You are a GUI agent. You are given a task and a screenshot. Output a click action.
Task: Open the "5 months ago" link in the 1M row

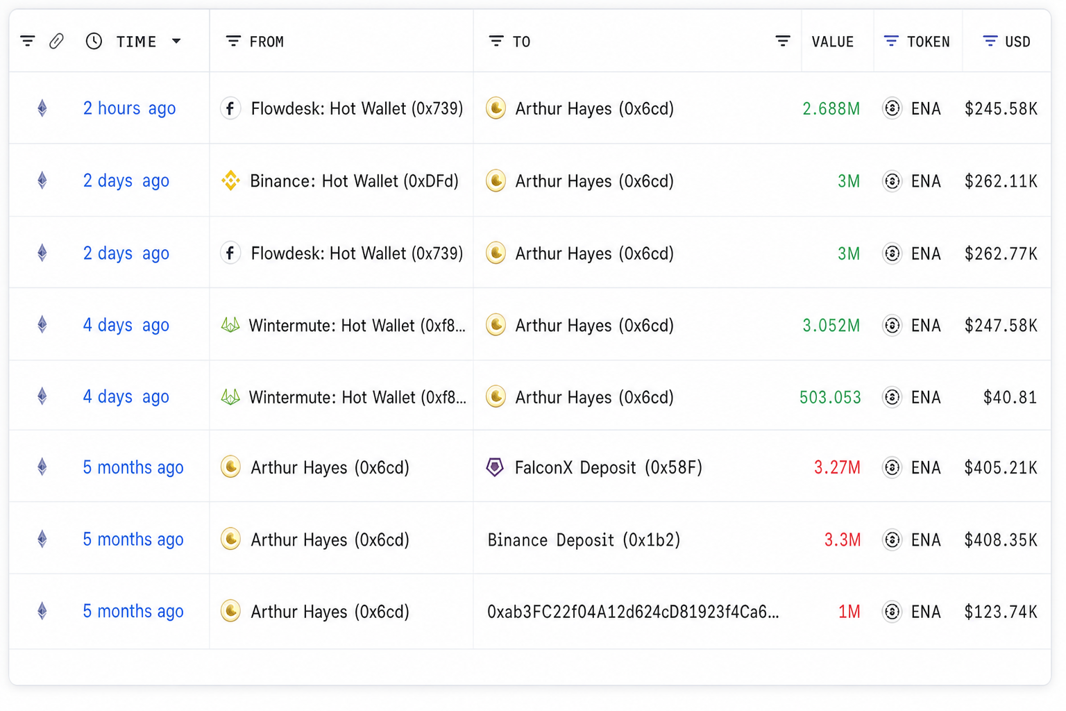(x=133, y=611)
